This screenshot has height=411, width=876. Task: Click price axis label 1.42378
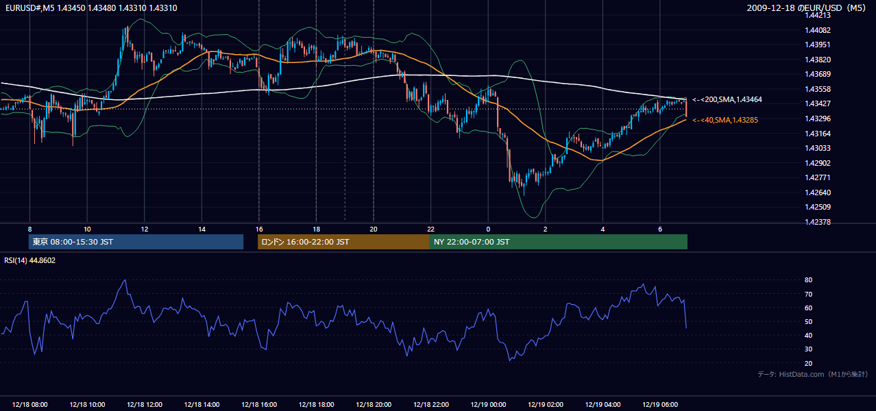click(x=818, y=222)
